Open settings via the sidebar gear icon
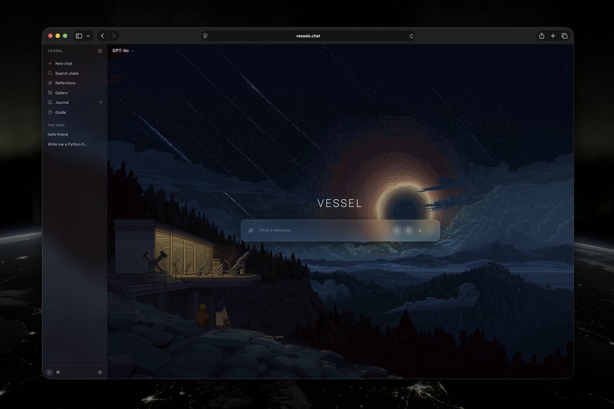 pyautogui.click(x=100, y=372)
